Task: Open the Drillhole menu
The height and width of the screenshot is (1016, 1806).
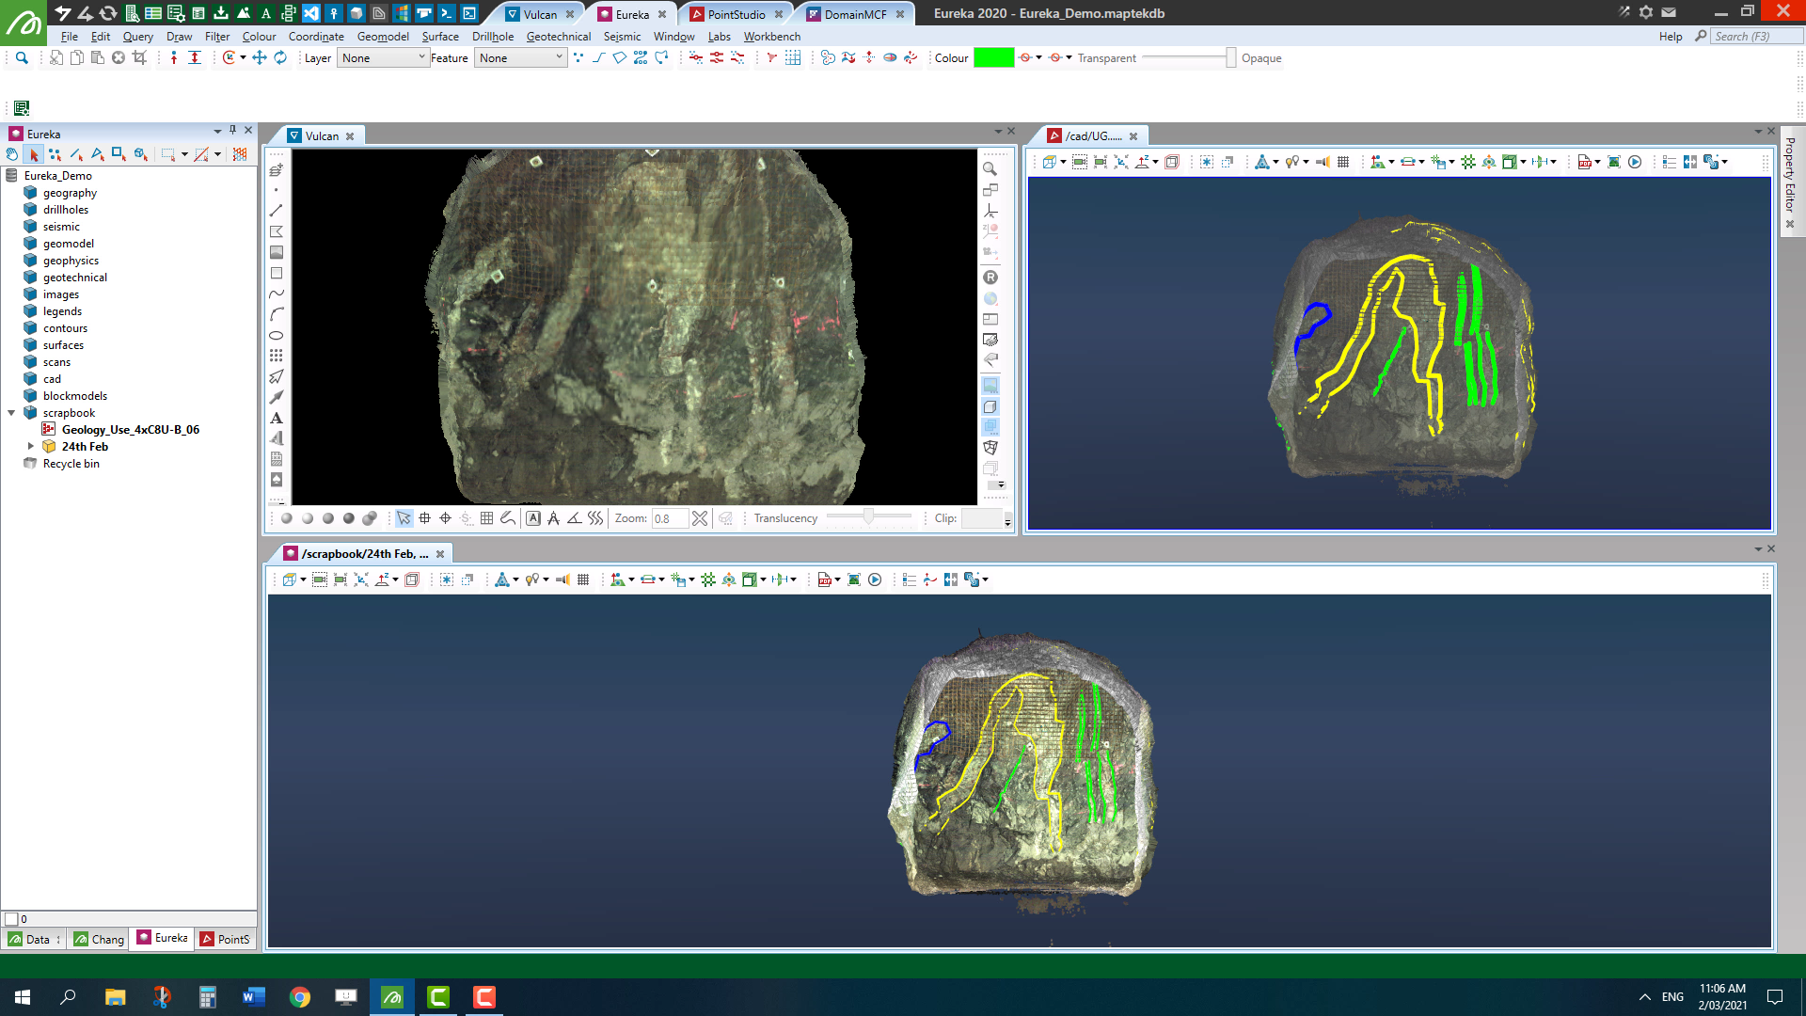Action: pyautogui.click(x=493, y=37)
